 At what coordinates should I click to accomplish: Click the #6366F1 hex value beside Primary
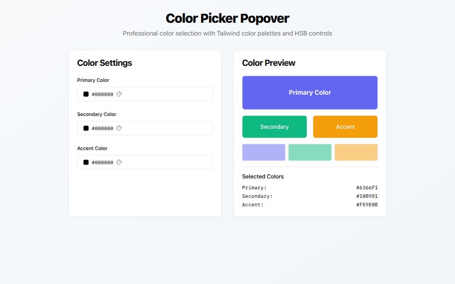click(367, 187)
